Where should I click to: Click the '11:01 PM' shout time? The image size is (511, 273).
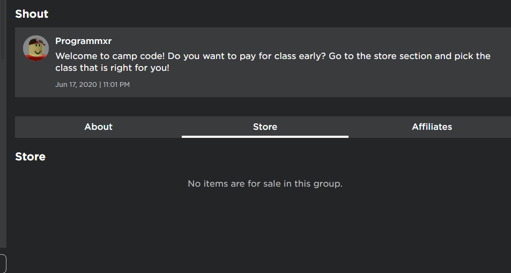coord(116,85)
